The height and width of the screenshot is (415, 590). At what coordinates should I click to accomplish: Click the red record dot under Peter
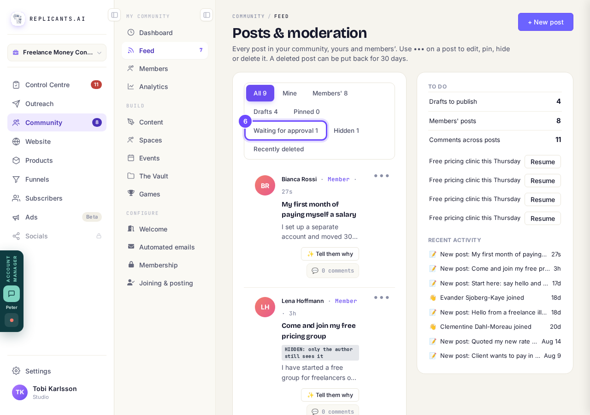point(12,320)
